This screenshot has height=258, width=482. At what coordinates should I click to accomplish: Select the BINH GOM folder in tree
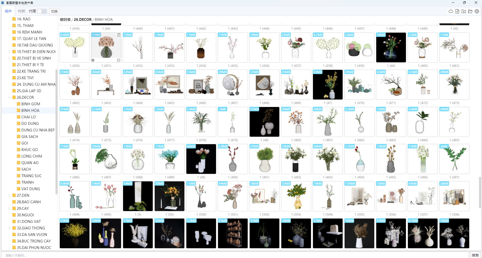(31, 104)
